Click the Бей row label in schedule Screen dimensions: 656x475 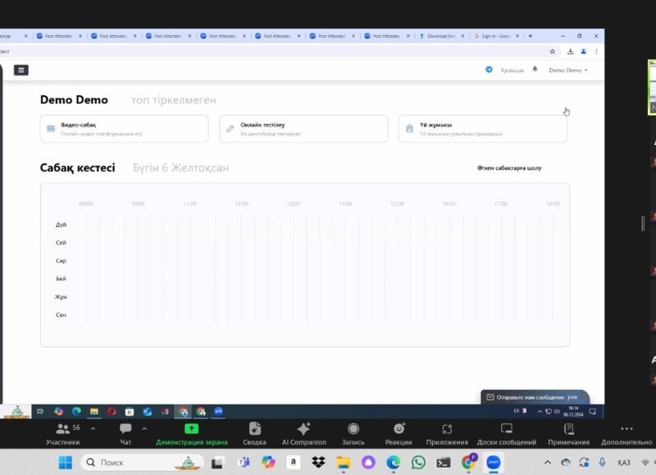[61, 278]
